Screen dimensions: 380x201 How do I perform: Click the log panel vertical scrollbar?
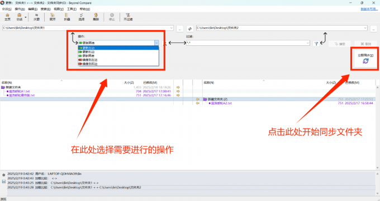coord(377,184)
